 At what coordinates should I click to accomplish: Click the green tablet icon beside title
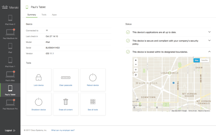(x=27, y=7)
